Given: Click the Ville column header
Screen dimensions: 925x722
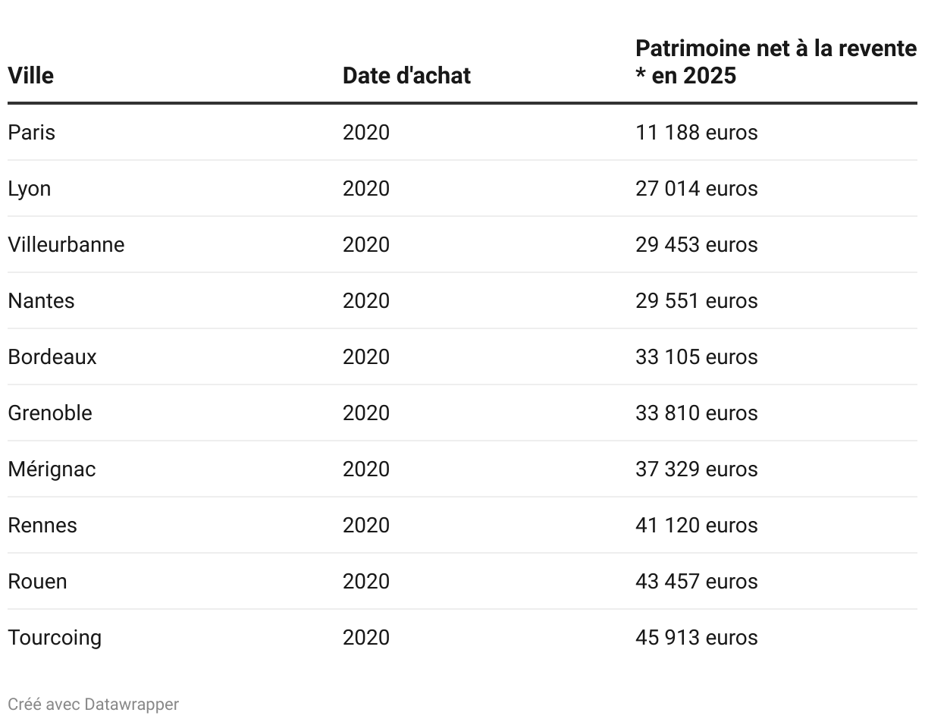Looking at the screenshot, I should pos(31,76).
